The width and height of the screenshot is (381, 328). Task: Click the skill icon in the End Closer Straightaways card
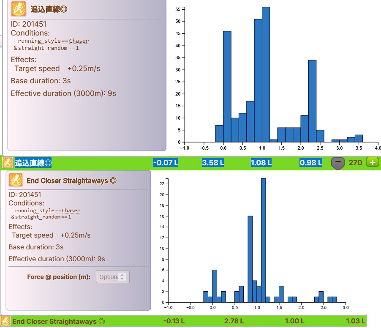tap(16, 180)
